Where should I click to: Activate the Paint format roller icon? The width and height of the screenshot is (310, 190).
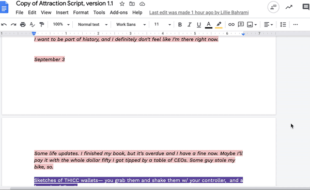point(42,24)
